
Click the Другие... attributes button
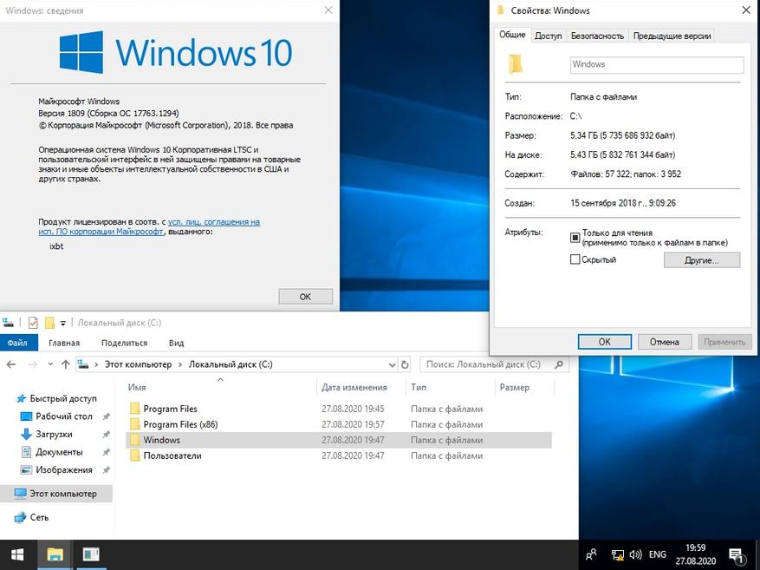tap(702, 260)
